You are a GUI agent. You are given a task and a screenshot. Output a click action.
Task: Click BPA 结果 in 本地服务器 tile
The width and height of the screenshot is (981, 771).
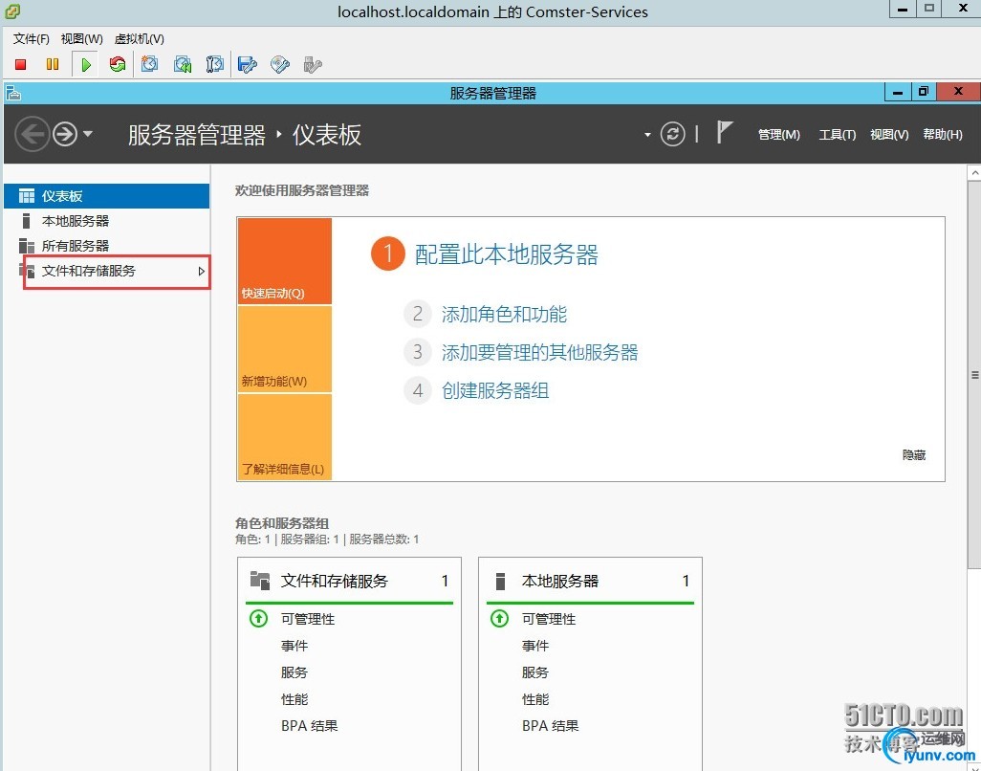pos(551,726)
